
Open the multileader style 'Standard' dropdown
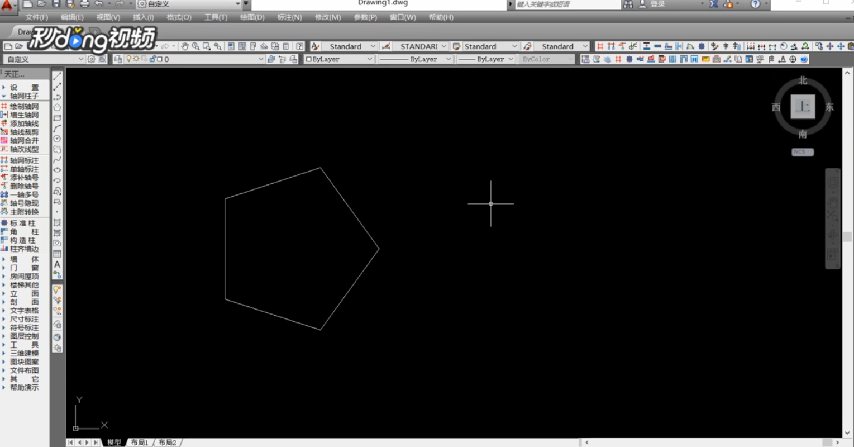point(561,46)
